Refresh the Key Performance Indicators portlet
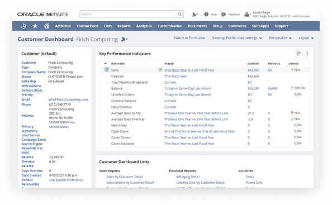Screen dimensions: 332x205 [298, 54]
